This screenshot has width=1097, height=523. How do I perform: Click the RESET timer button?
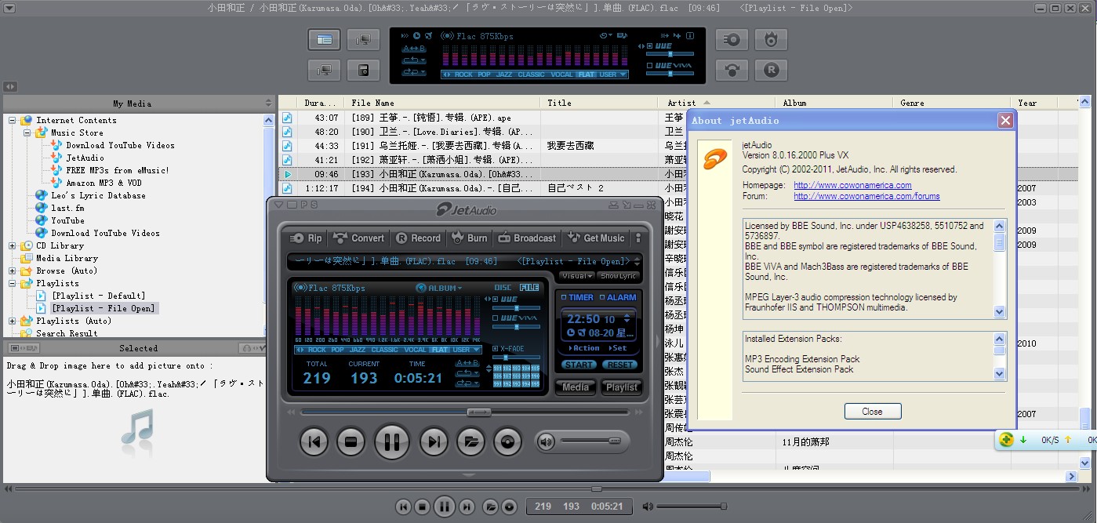pos(619,365)
